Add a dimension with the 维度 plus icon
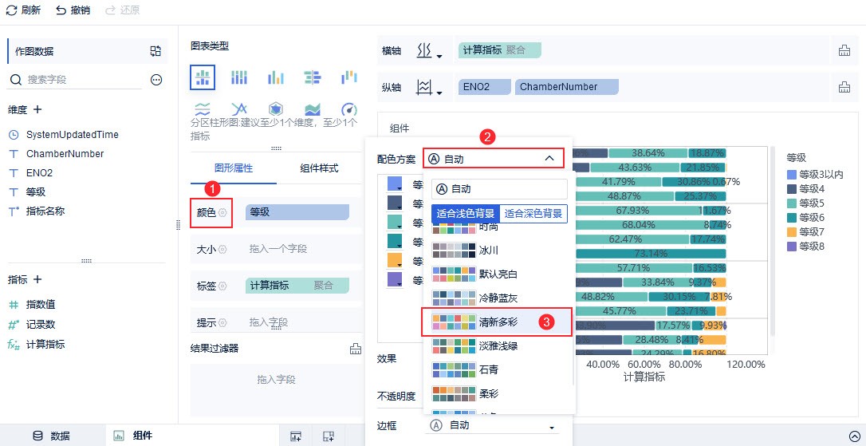Viewport: 866px width, 446px height. point(37,109)
